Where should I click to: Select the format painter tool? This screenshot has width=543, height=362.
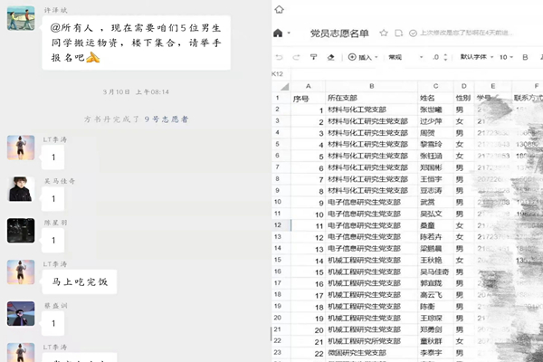(x=313, y=56)
